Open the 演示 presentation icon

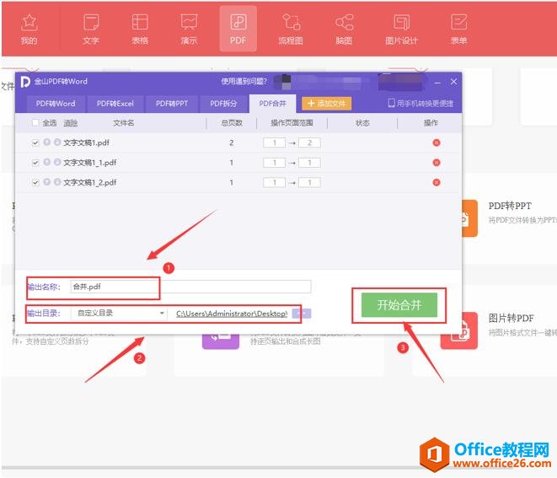(x=189, y=30)
